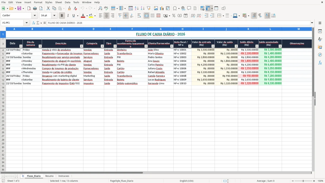Open Print Preview

click(41, 8)
